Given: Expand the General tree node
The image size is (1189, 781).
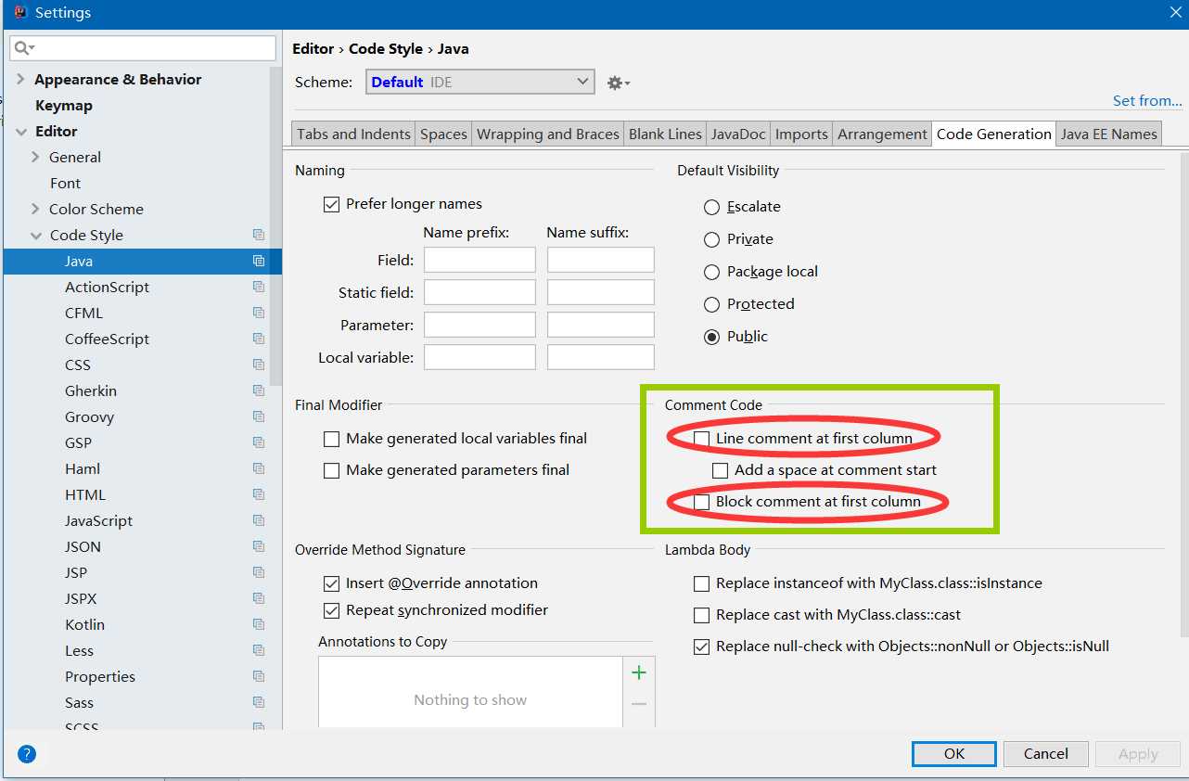Looking at the screenshot, I should pos(35,157).
